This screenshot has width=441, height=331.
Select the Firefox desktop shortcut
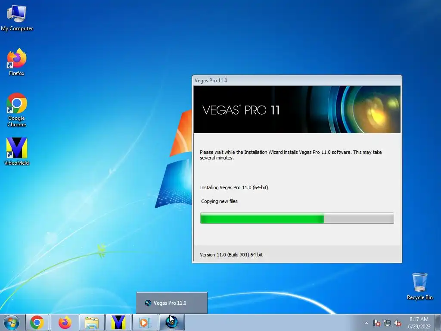click(17, 62)
